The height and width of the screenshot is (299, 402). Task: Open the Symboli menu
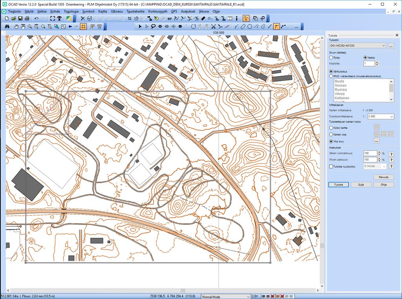tap(88, 11)
